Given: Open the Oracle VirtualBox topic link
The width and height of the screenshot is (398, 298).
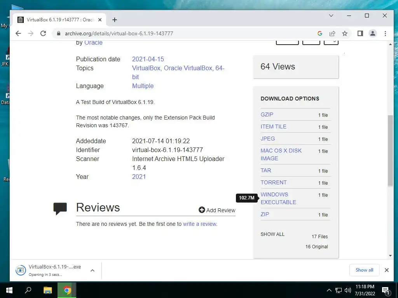Looking at the screenshot, I should tap(188, 68).
